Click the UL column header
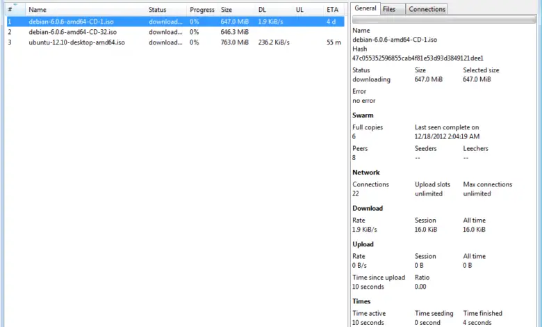Image resolution: width=542 pixels, height=327 pixels. tap(308, 10)
